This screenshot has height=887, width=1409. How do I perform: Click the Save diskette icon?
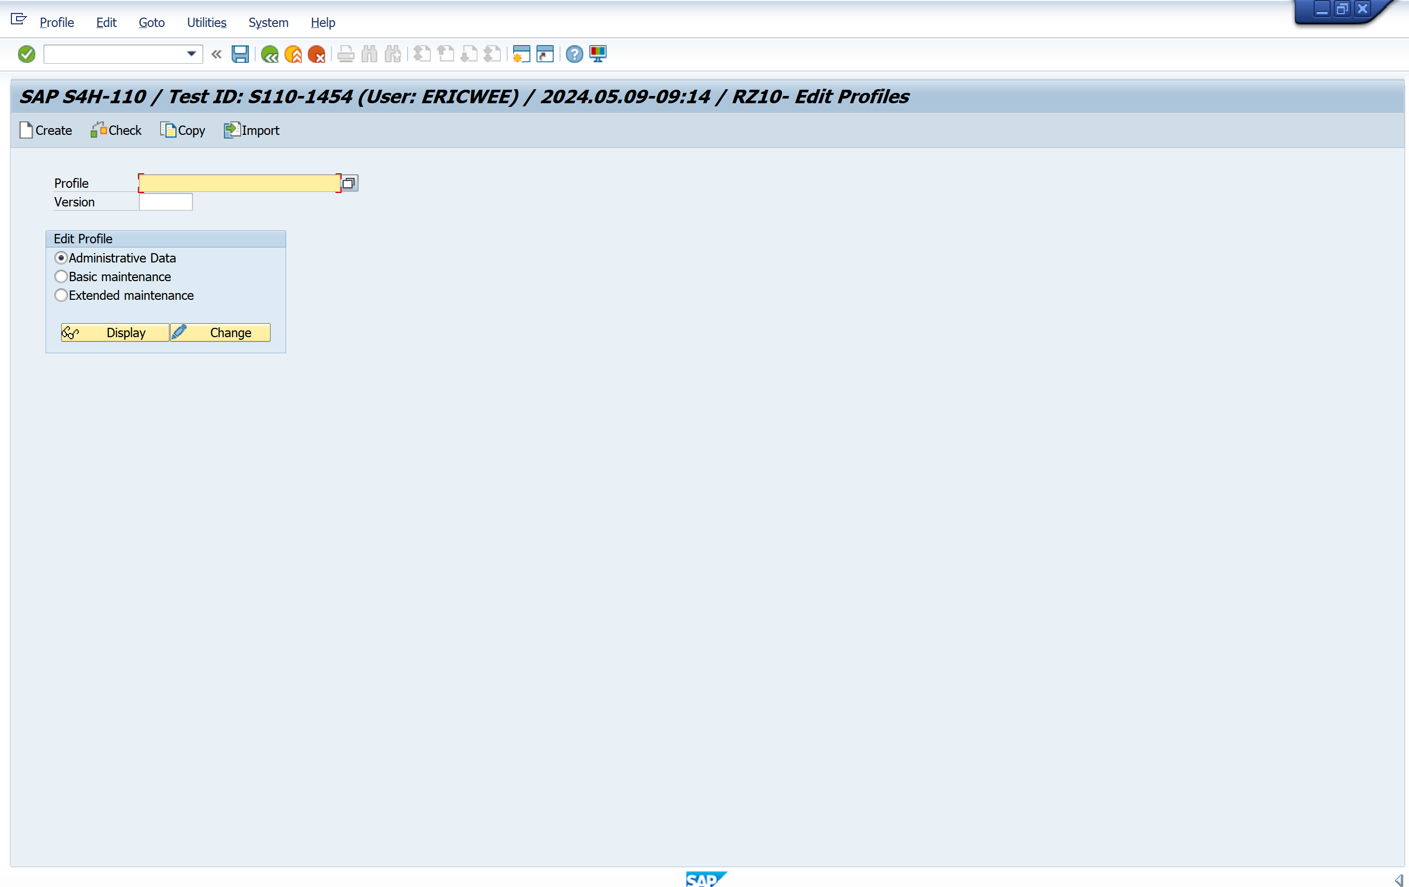point(240,54)
